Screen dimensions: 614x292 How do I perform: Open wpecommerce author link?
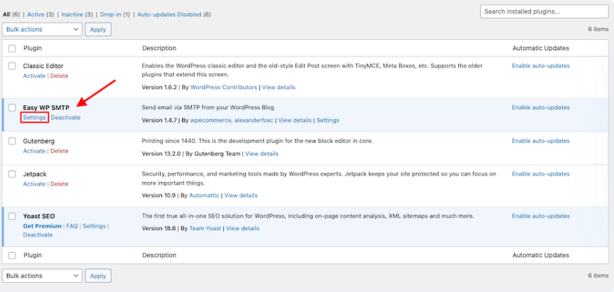211,120
